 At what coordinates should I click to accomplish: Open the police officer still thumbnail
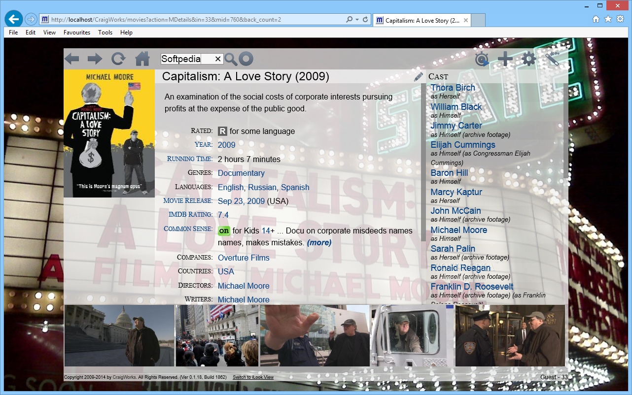tap(510, 335)
